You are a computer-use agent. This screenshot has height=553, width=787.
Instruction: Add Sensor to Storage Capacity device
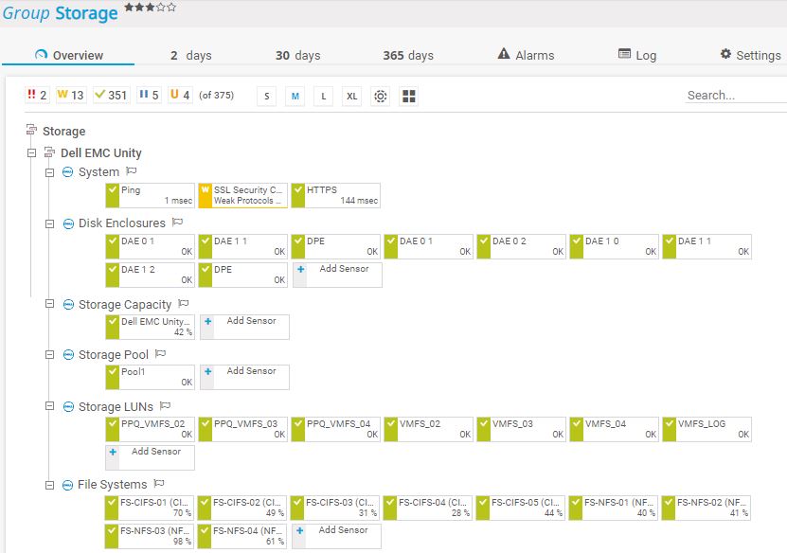coord(245,327)
